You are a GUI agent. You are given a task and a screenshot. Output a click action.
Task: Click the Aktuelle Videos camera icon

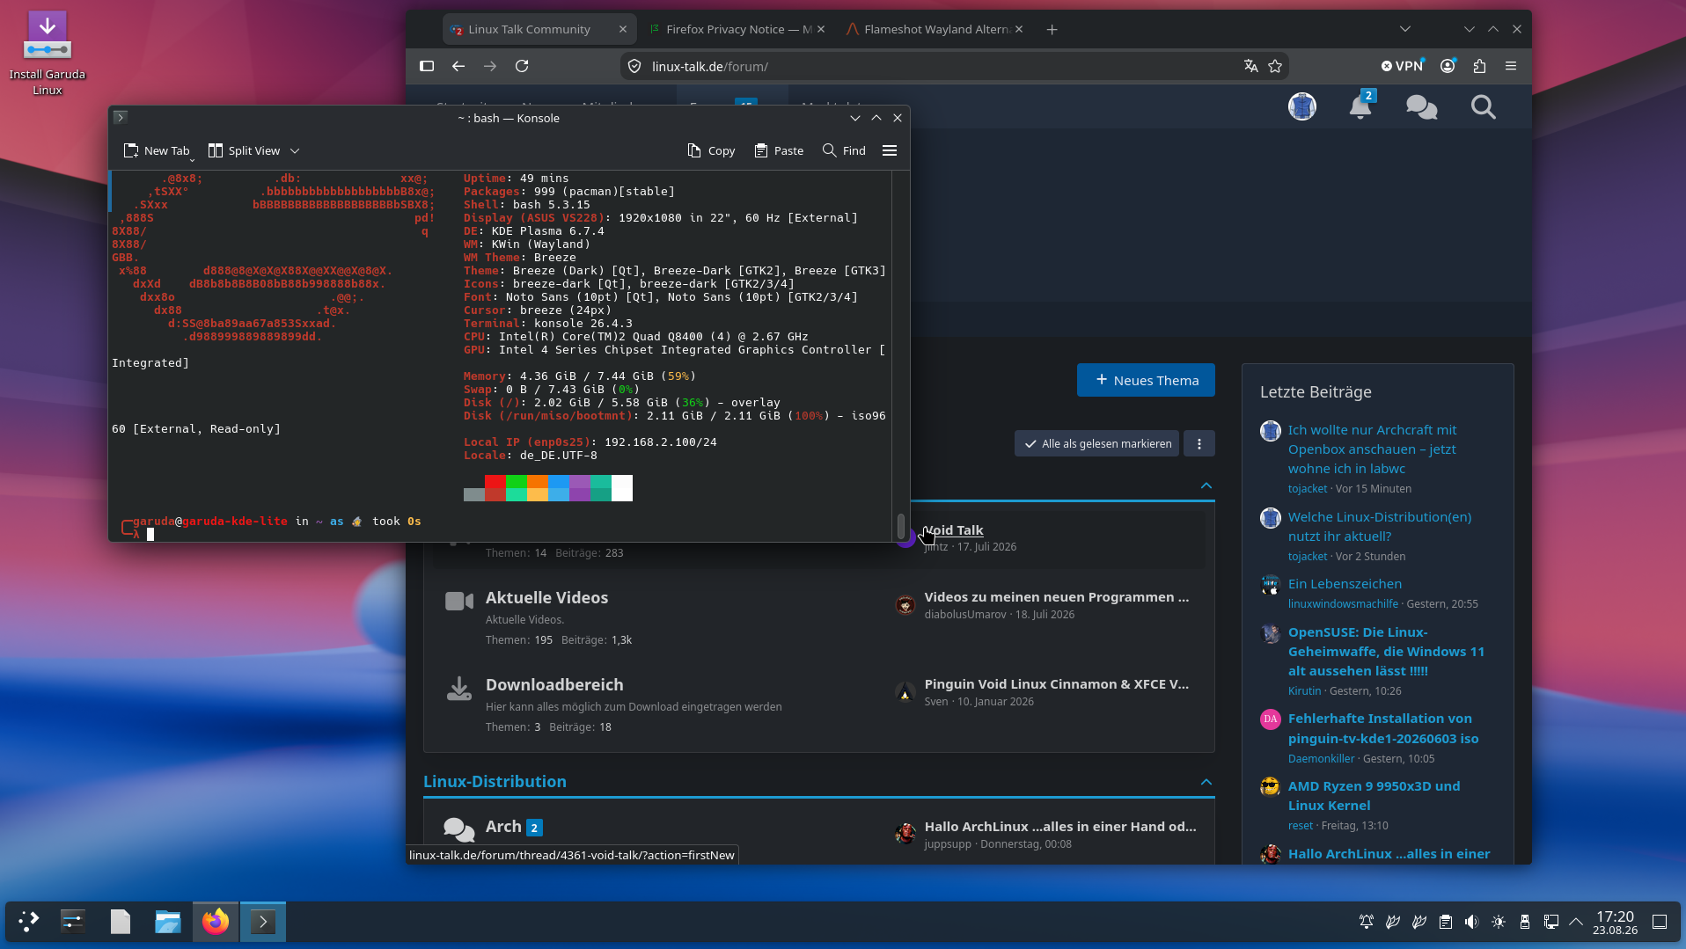[x=459, y=601]
